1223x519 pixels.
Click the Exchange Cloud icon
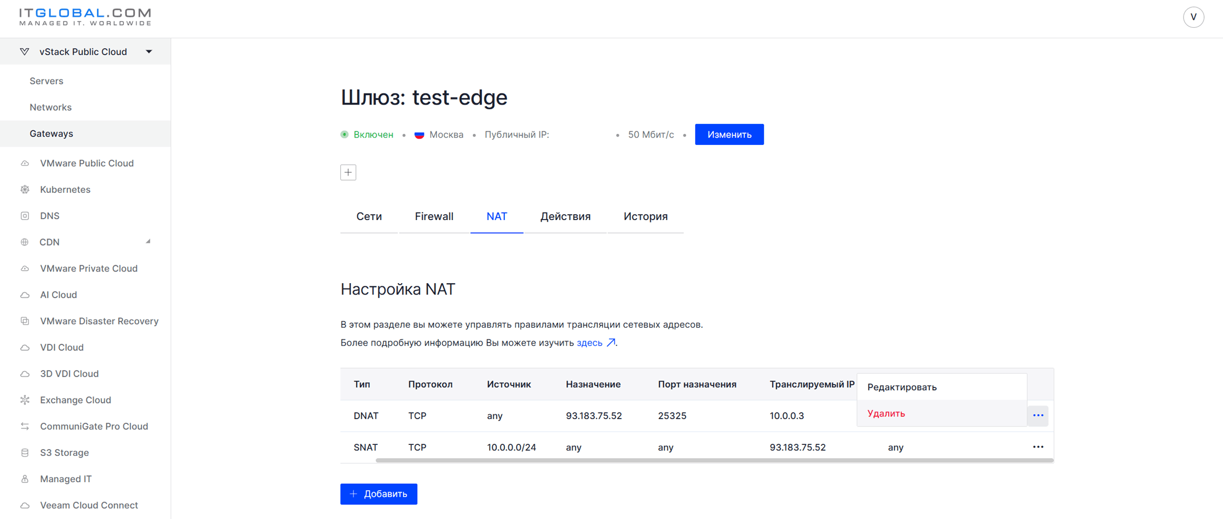coord(25,400)
